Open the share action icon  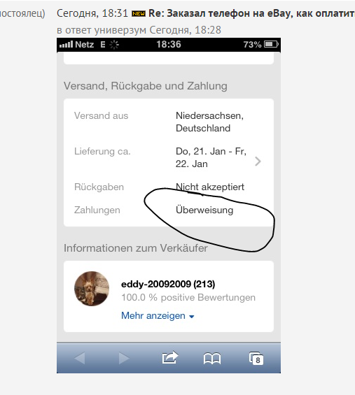170,357
